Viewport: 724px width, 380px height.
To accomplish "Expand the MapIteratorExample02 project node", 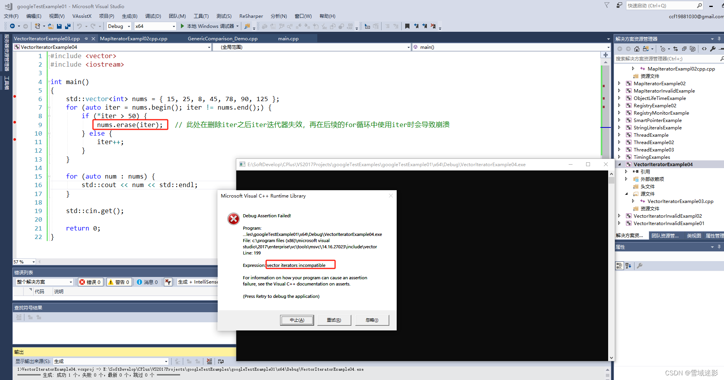I will 619,83.
